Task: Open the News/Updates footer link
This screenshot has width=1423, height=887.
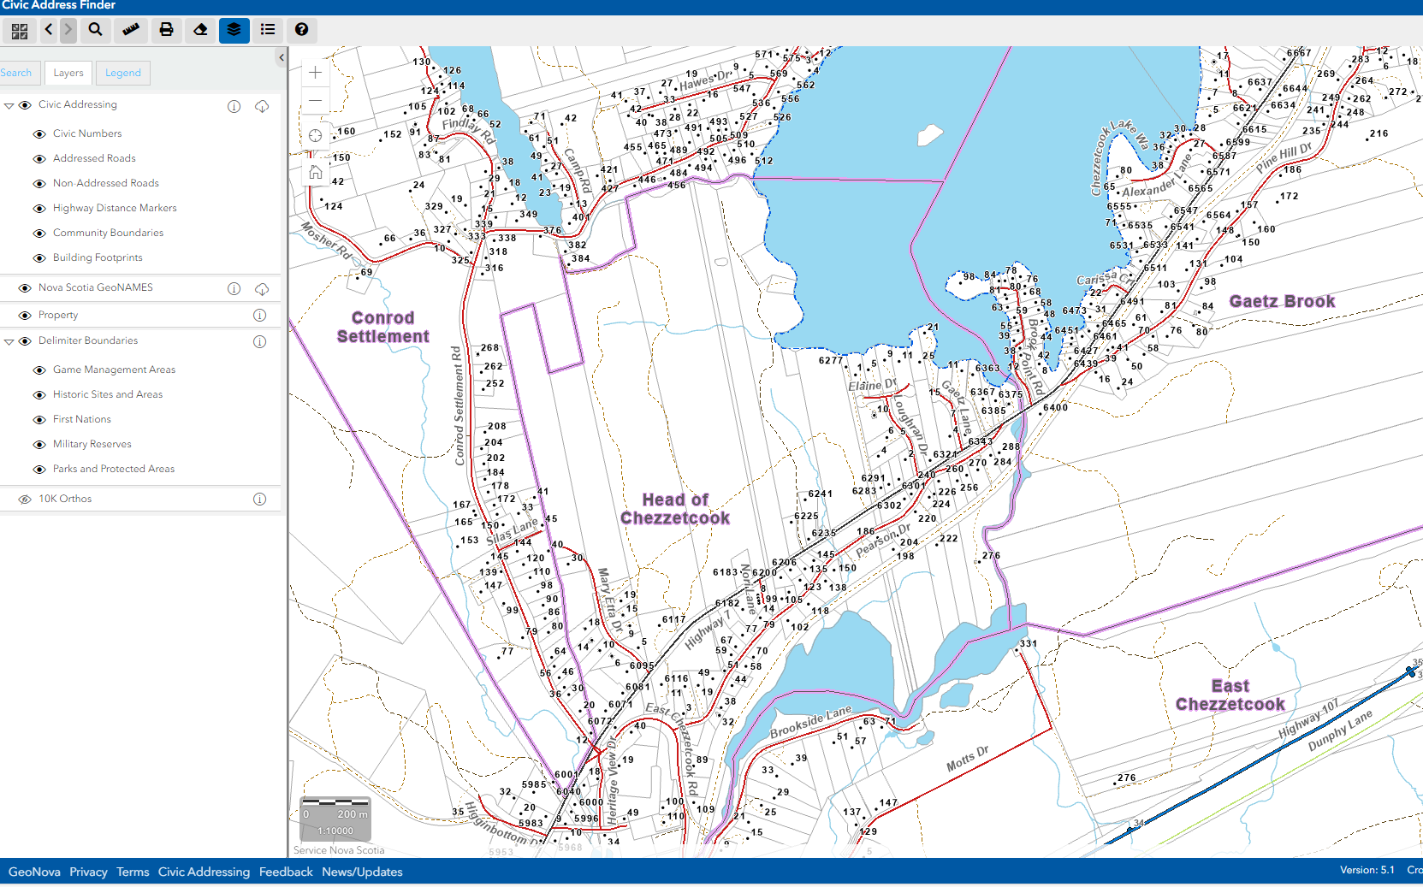Action: (x=362, y=872)
